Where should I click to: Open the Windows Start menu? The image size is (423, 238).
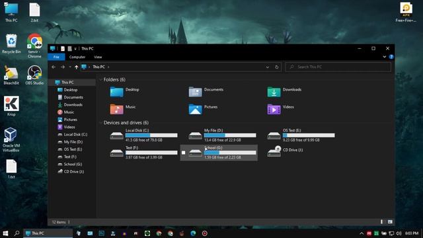coord(5,233)
